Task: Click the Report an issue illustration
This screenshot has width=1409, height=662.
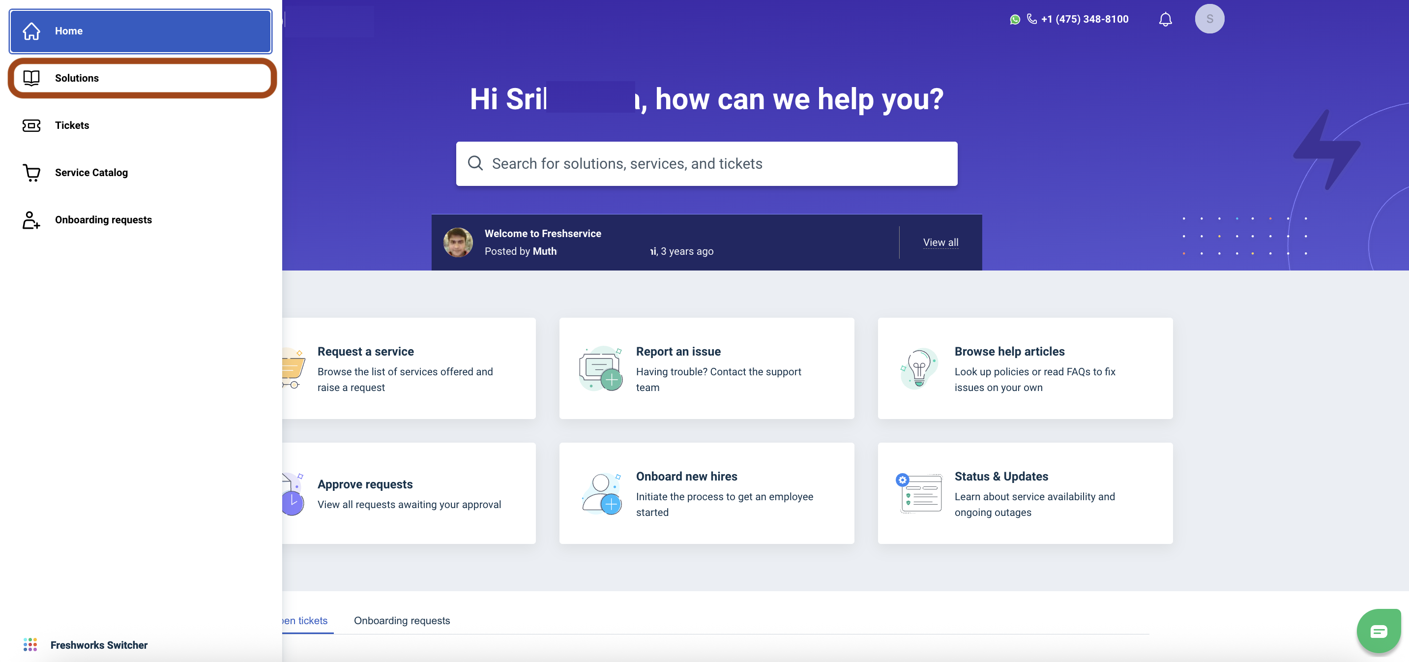Action: click(601, 368)
